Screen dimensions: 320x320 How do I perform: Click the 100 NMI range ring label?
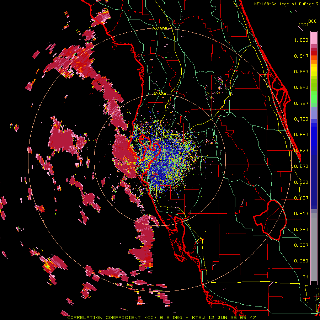(160, 28)
